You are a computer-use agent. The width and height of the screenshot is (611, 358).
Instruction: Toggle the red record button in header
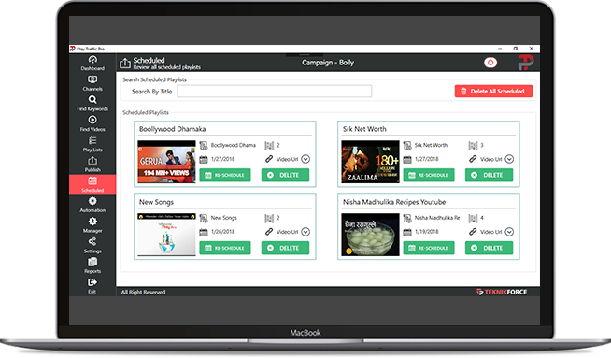490,63
